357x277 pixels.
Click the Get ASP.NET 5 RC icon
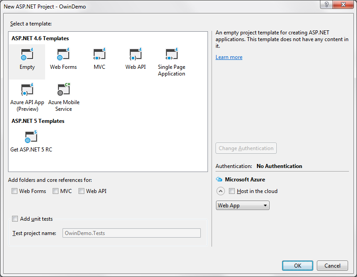(31, 137)
